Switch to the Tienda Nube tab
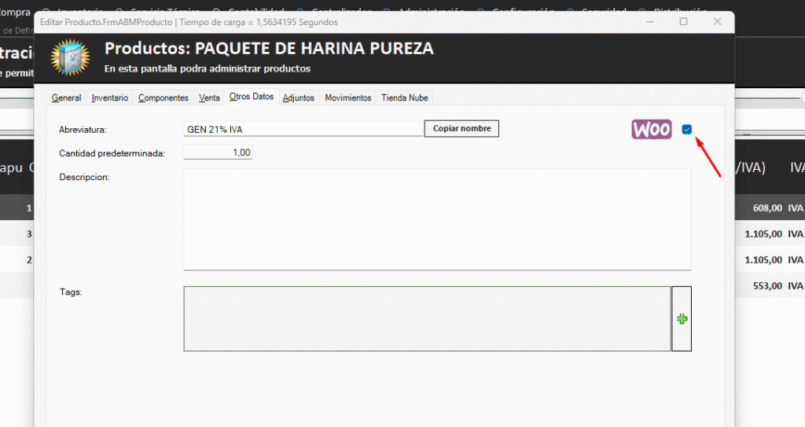The width and height of the screenshot is (805, 427). pyautogui.click(x=405, y=98)
